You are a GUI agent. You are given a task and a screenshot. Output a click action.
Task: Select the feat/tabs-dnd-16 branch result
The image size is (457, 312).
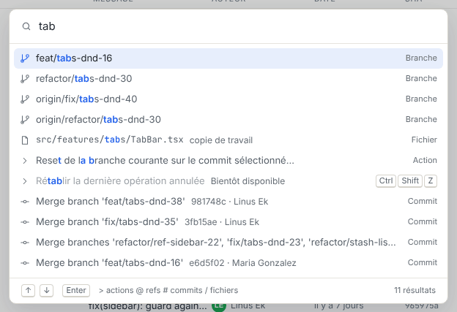click(228, 58)
